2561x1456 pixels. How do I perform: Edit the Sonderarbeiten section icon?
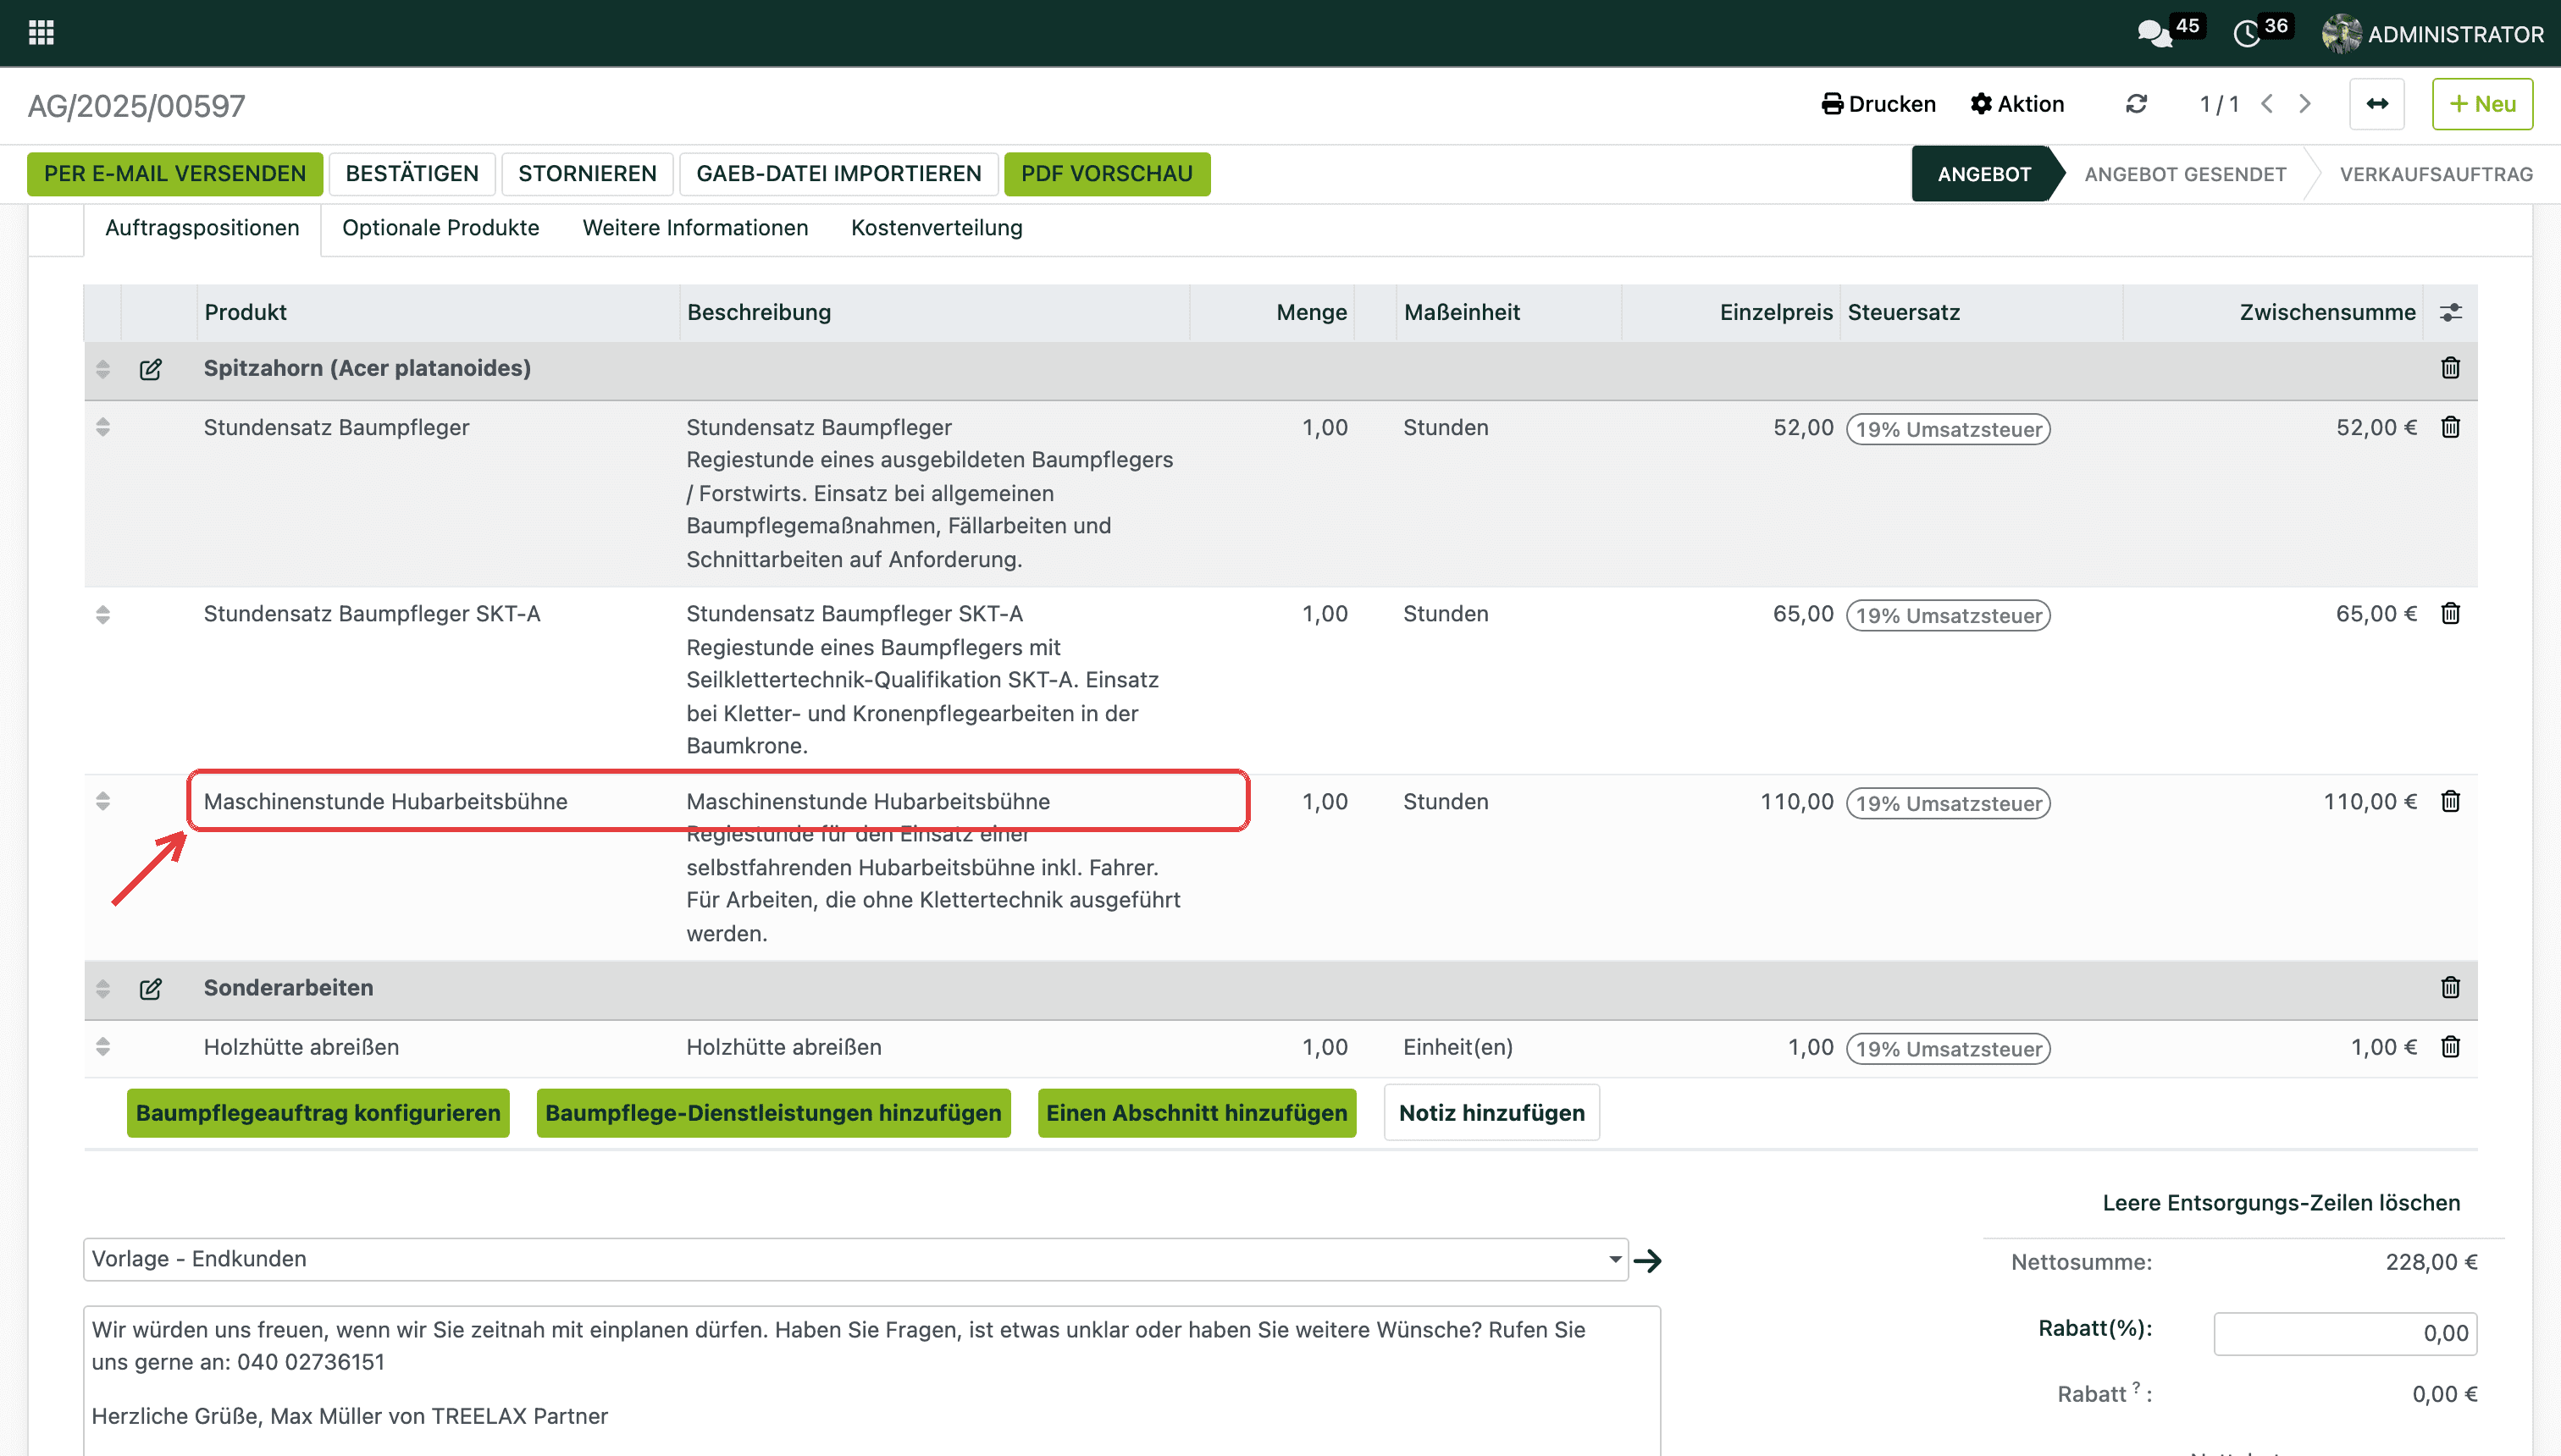[x=150, y=989]
